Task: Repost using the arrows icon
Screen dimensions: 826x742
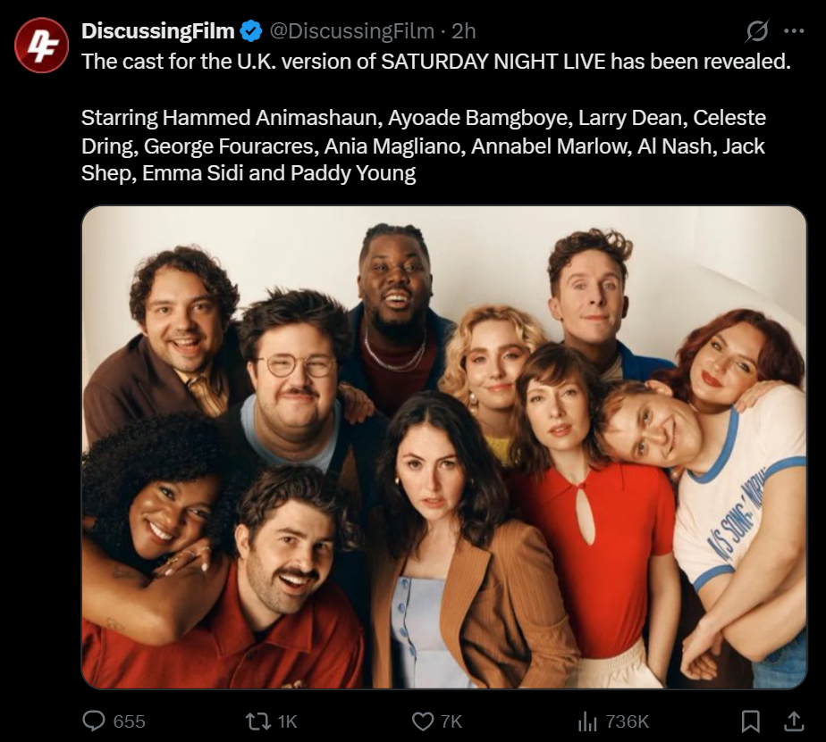Action: click(258, 721)
